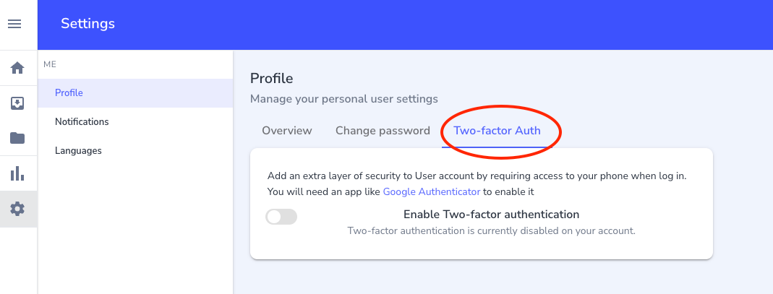This screenshot has height=294, width=773.
Task: Click the settings gear icon in sidebar
Action: tap(17, 209)
